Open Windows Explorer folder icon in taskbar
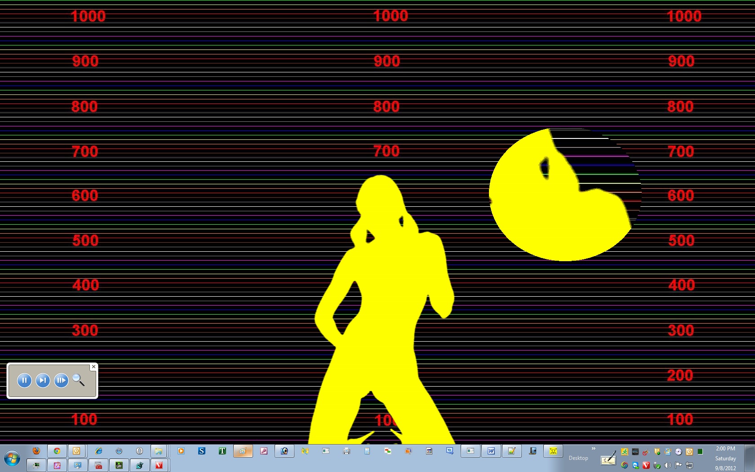This screenshot has width=755, height=472. point(158,451)
